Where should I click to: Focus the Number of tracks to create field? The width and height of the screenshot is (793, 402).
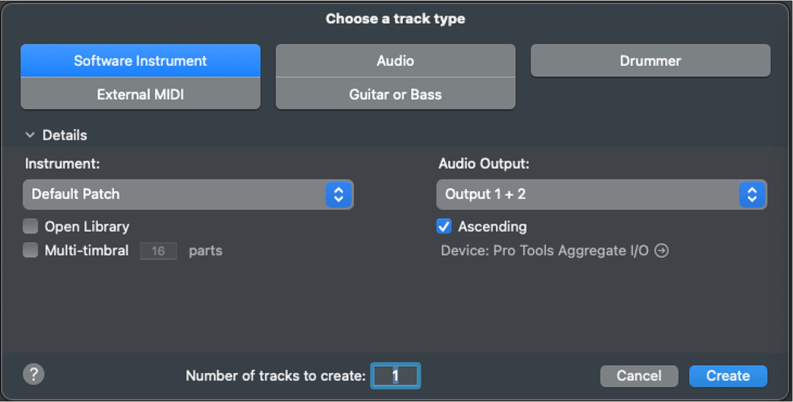click(396, 376)
